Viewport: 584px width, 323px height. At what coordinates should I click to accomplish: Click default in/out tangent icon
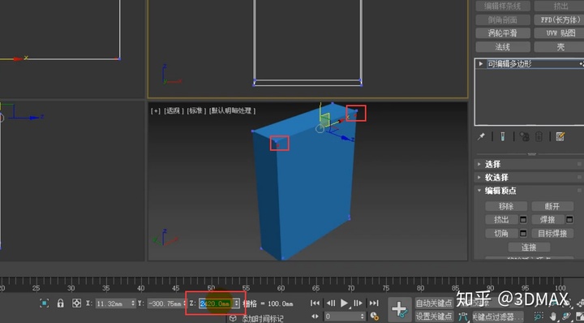[x=463, y=317]
